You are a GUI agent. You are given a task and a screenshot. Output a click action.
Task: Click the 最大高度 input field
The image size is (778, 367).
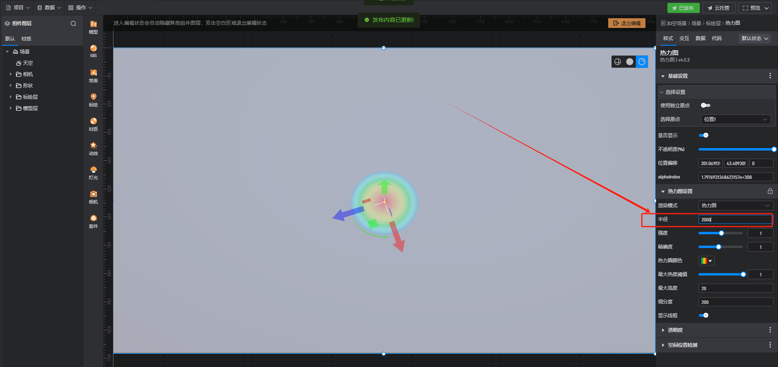tap(736, 288)
